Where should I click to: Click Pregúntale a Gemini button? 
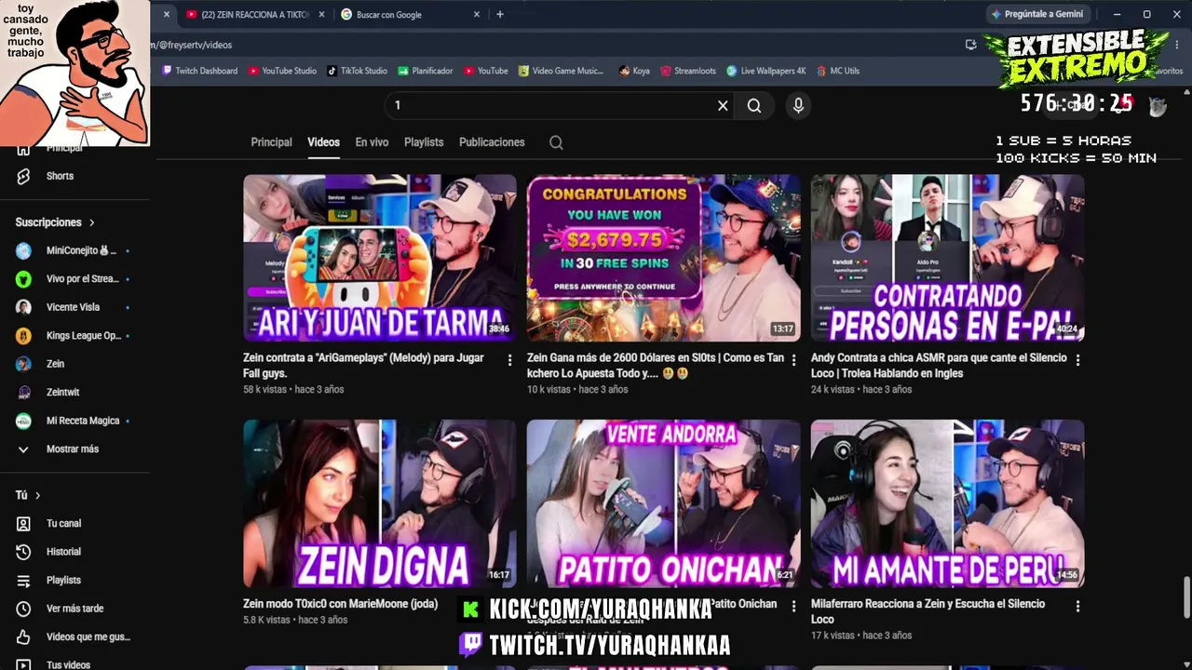(1038, 14)
